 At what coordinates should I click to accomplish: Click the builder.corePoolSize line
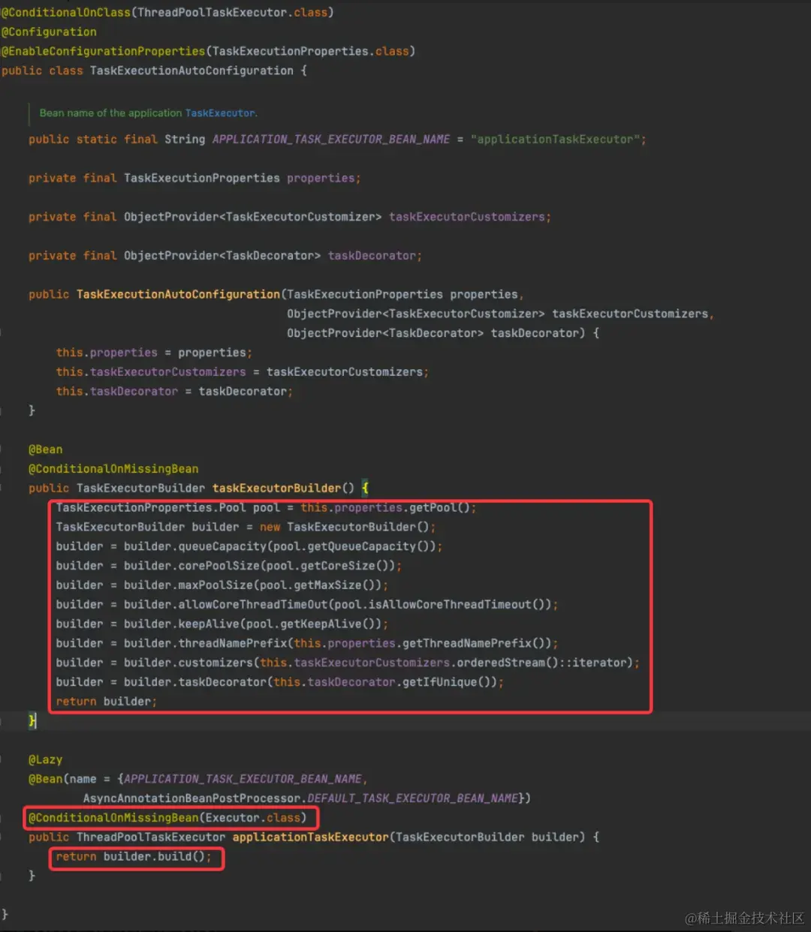pyautogui.click(x=229, y=566)
